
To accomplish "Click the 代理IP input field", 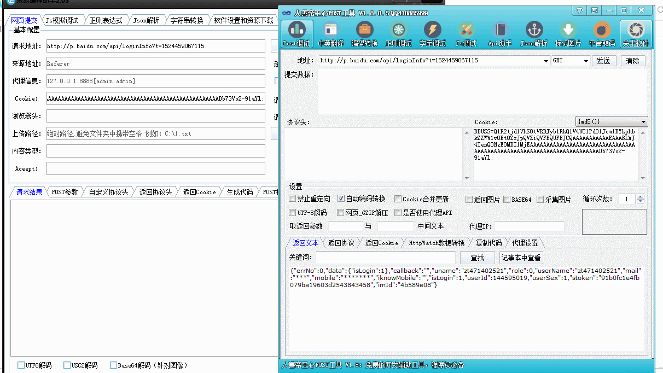I will click(529, 226).
